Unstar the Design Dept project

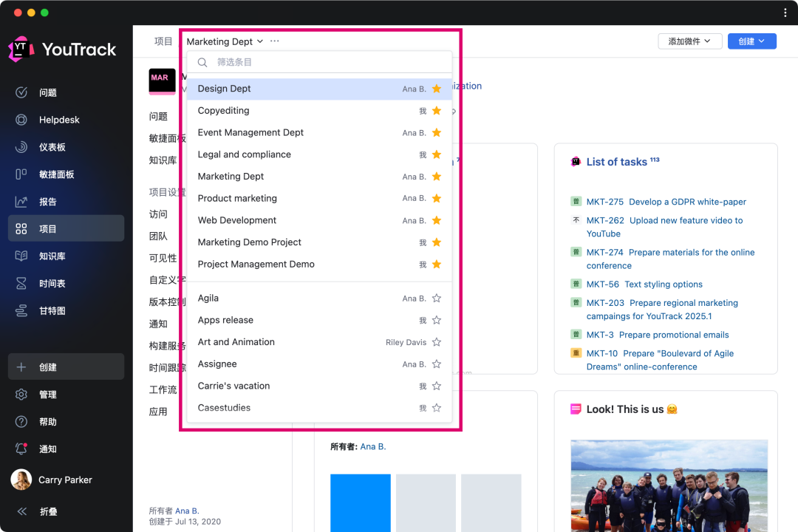437,89
